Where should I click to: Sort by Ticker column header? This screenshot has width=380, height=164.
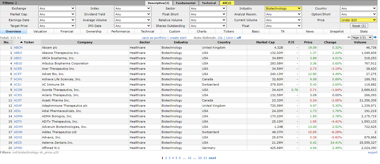pos(27,42)
